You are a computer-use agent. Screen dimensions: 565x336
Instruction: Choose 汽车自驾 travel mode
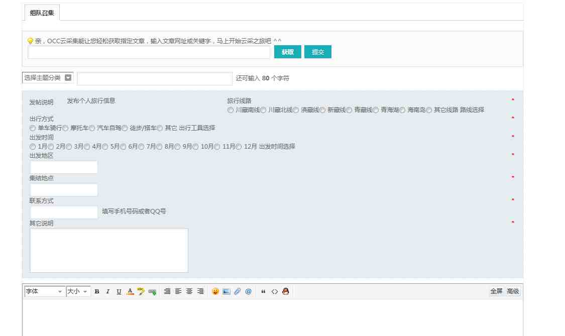pyautogui.click(x=92, y=128)
